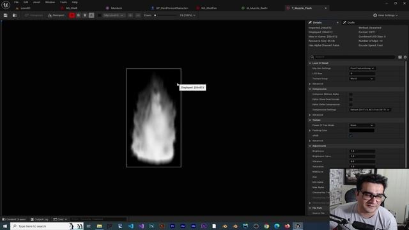Collapse the Adjustments section

pos(310,146)
